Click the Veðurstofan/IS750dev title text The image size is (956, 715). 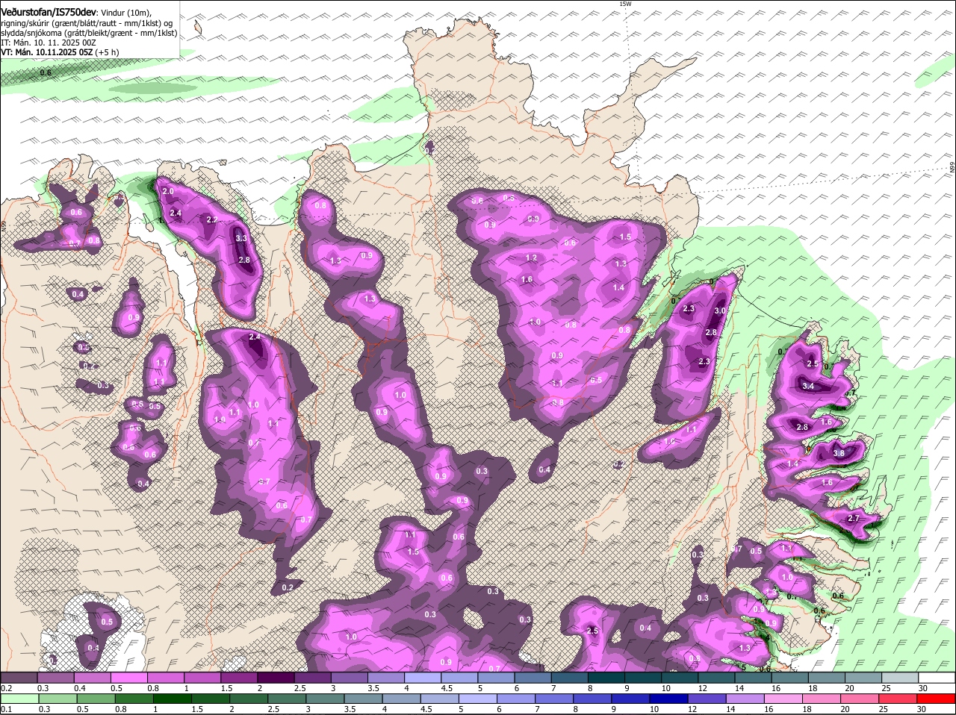point(49,13)
